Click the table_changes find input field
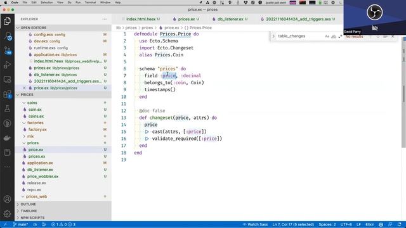Viewport: 406px width, 228px height. 300,36
